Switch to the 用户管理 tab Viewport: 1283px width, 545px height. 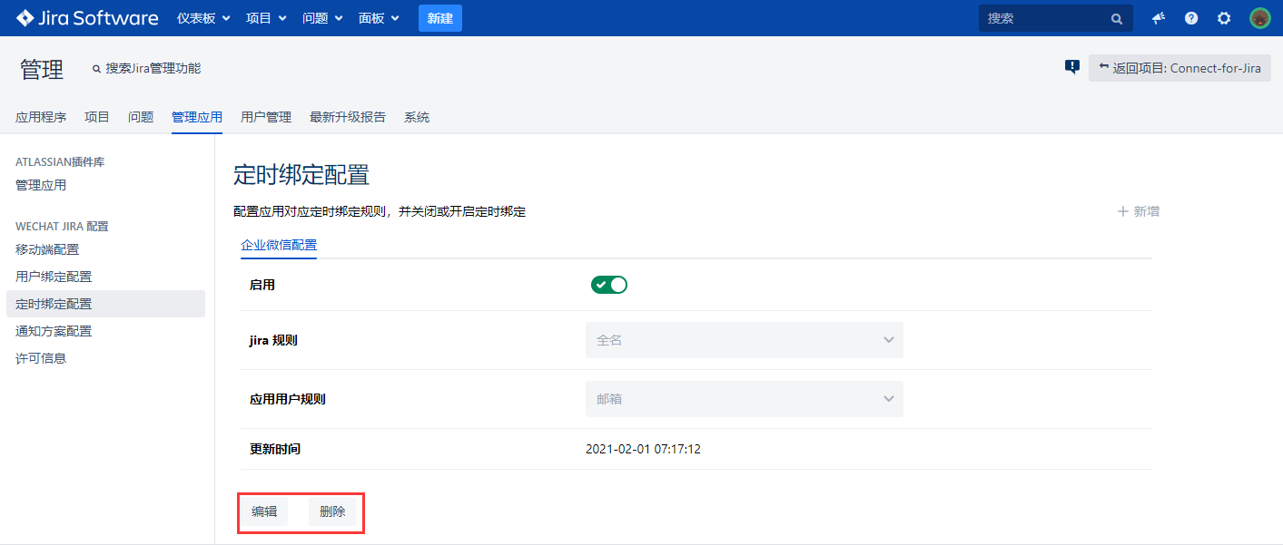coord(266,117)
